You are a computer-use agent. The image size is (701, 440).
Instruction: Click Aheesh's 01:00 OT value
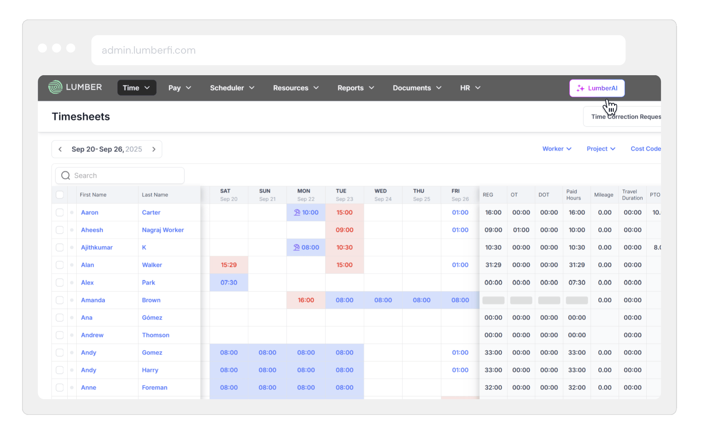coord(521,230)
